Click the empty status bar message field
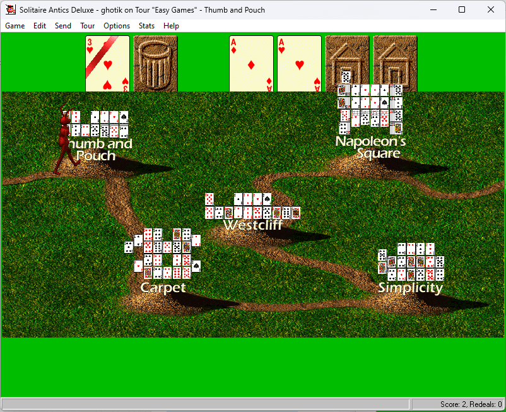The width and height of the screenshot is (506, 412). point(205,404)
